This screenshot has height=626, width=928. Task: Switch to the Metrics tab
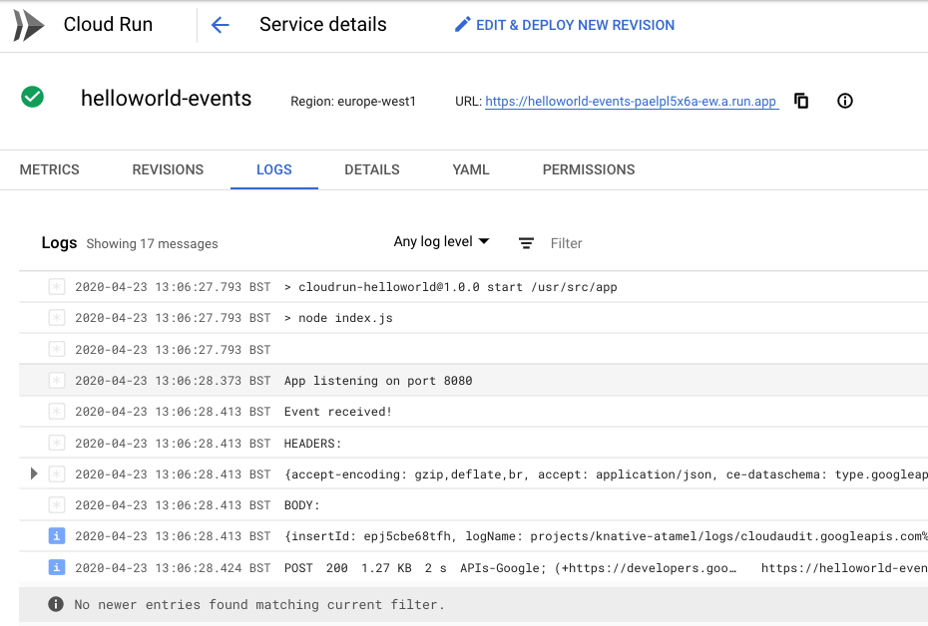(50, 169)
